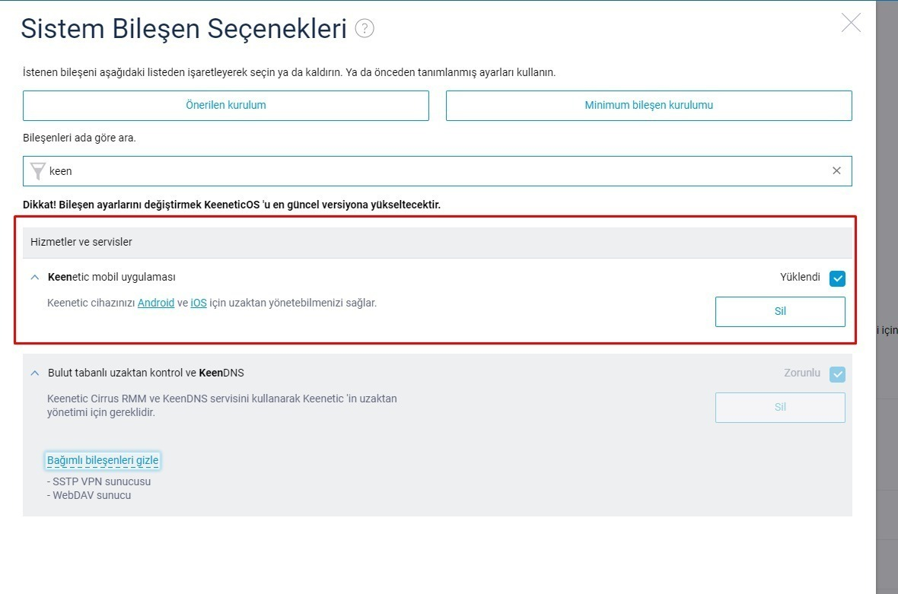Image resolution: width=898 pixels, height=594 pixels.
Task: Click disabled Sil button for KeenDNS component
Action: (x=780, y=408)
